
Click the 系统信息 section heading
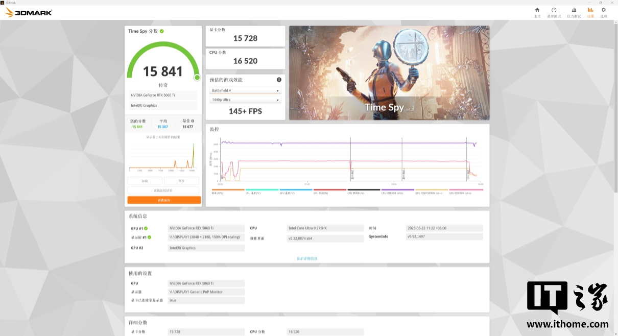click(x=137, y=216)
